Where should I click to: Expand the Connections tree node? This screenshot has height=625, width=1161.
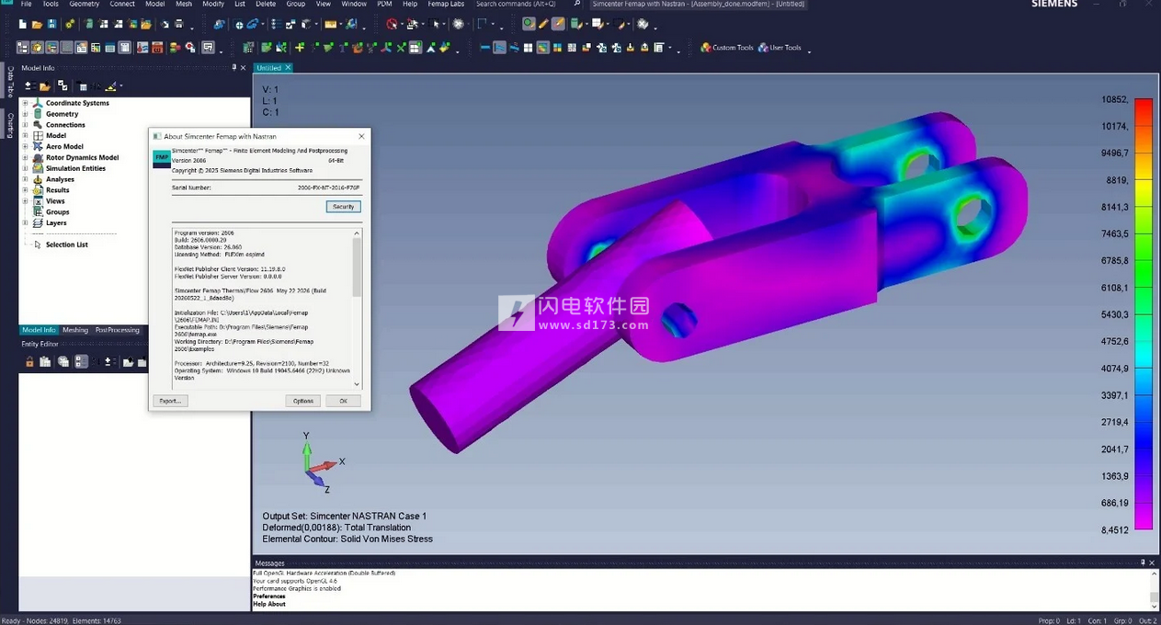[25, 125]
